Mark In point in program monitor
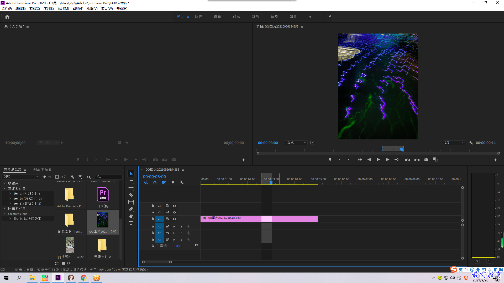The height and width of the screenshot is (283, 504). (340, 160)
